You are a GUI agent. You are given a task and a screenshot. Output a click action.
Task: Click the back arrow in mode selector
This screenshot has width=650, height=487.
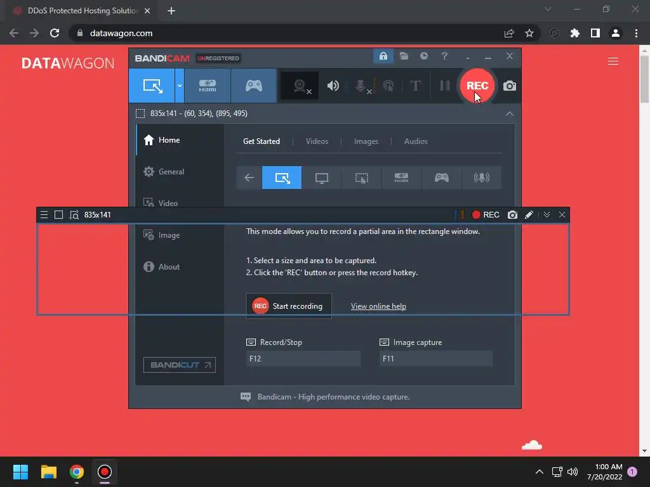coord(249,178)
